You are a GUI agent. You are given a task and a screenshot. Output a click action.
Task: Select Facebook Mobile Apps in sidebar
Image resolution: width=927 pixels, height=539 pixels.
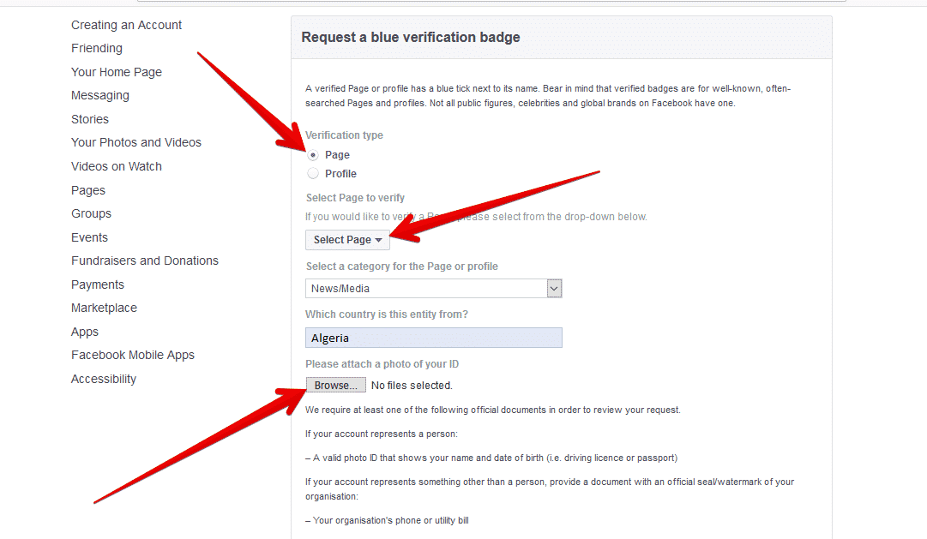click(133, 355)
